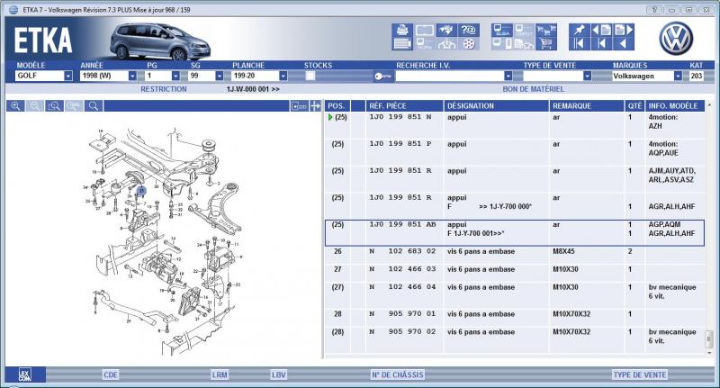Click the single back arrow icon
The image size is (720, 388).
[624, 44]
